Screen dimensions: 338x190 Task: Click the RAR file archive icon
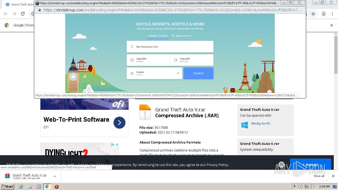[x=145, y=112]
